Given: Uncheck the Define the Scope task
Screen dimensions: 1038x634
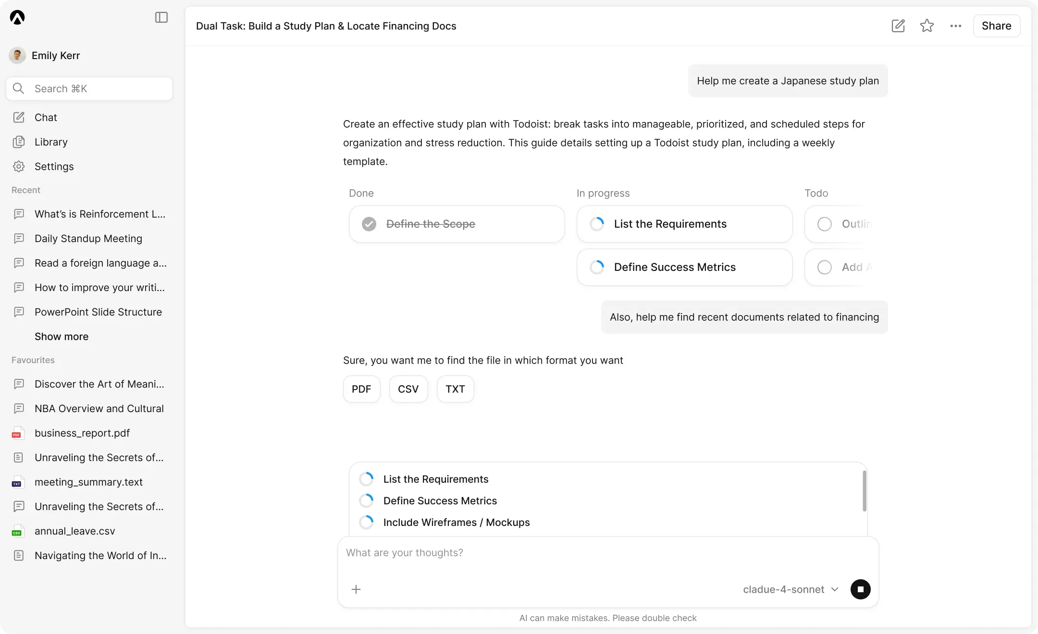Looking at the screenshot, I should click(369, 224).
